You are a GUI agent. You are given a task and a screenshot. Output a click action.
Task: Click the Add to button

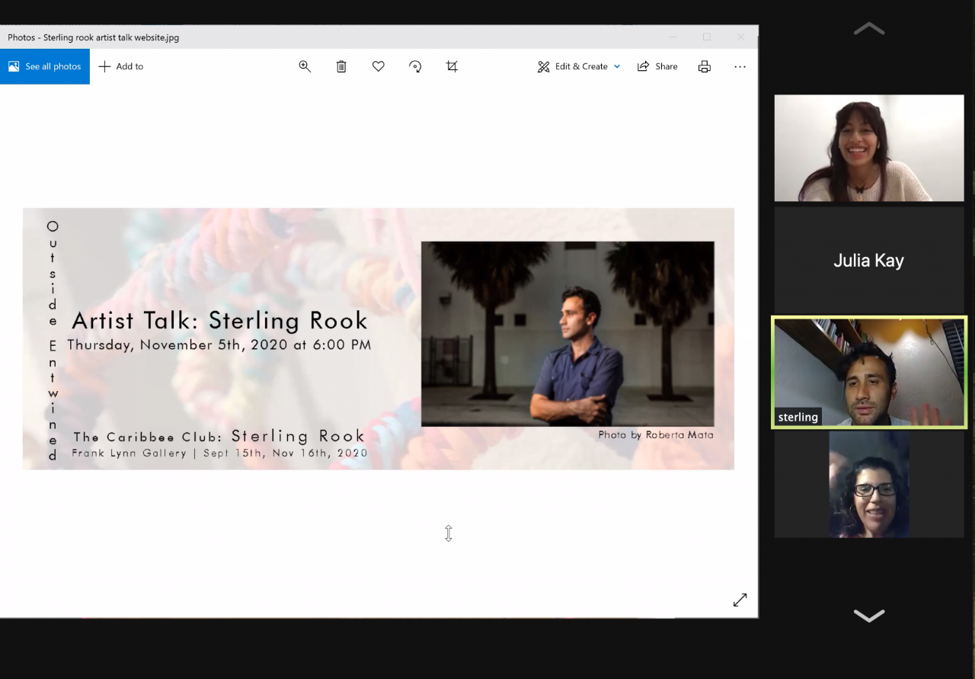[x=121, y=66]
